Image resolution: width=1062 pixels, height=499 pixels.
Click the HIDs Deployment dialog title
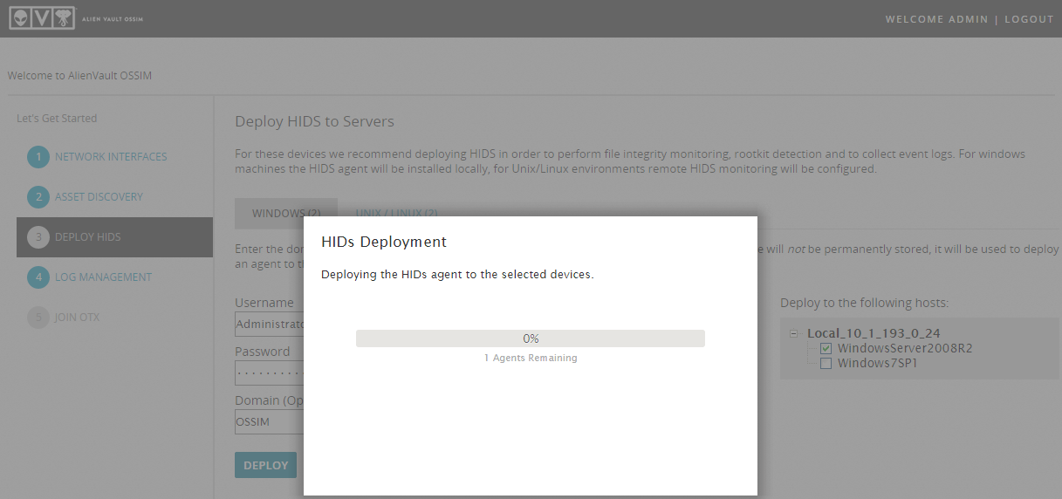[384, 242]
